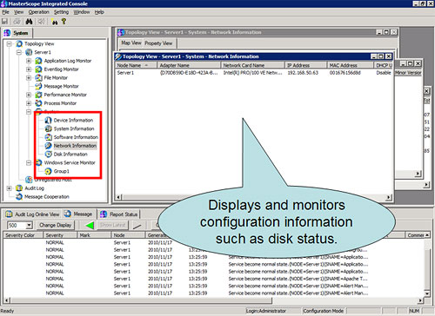Click the green left arrow icon
The width and height of the screenshot is (435, 316).
click(90, 225)
